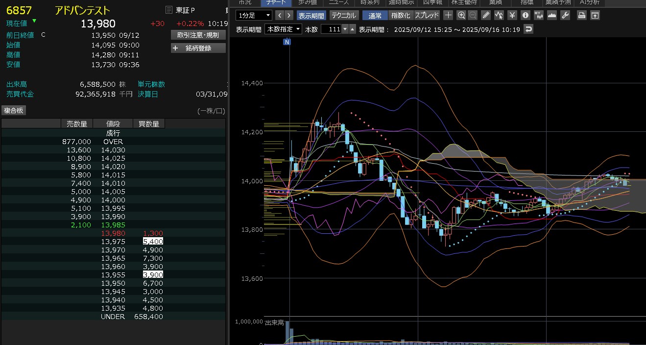646x345 pixels.
Task: Click the green down-triangle next to 現在値
Action: [34, 21]
